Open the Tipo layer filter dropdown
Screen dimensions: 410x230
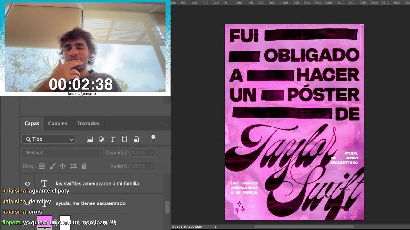(48, 139)
